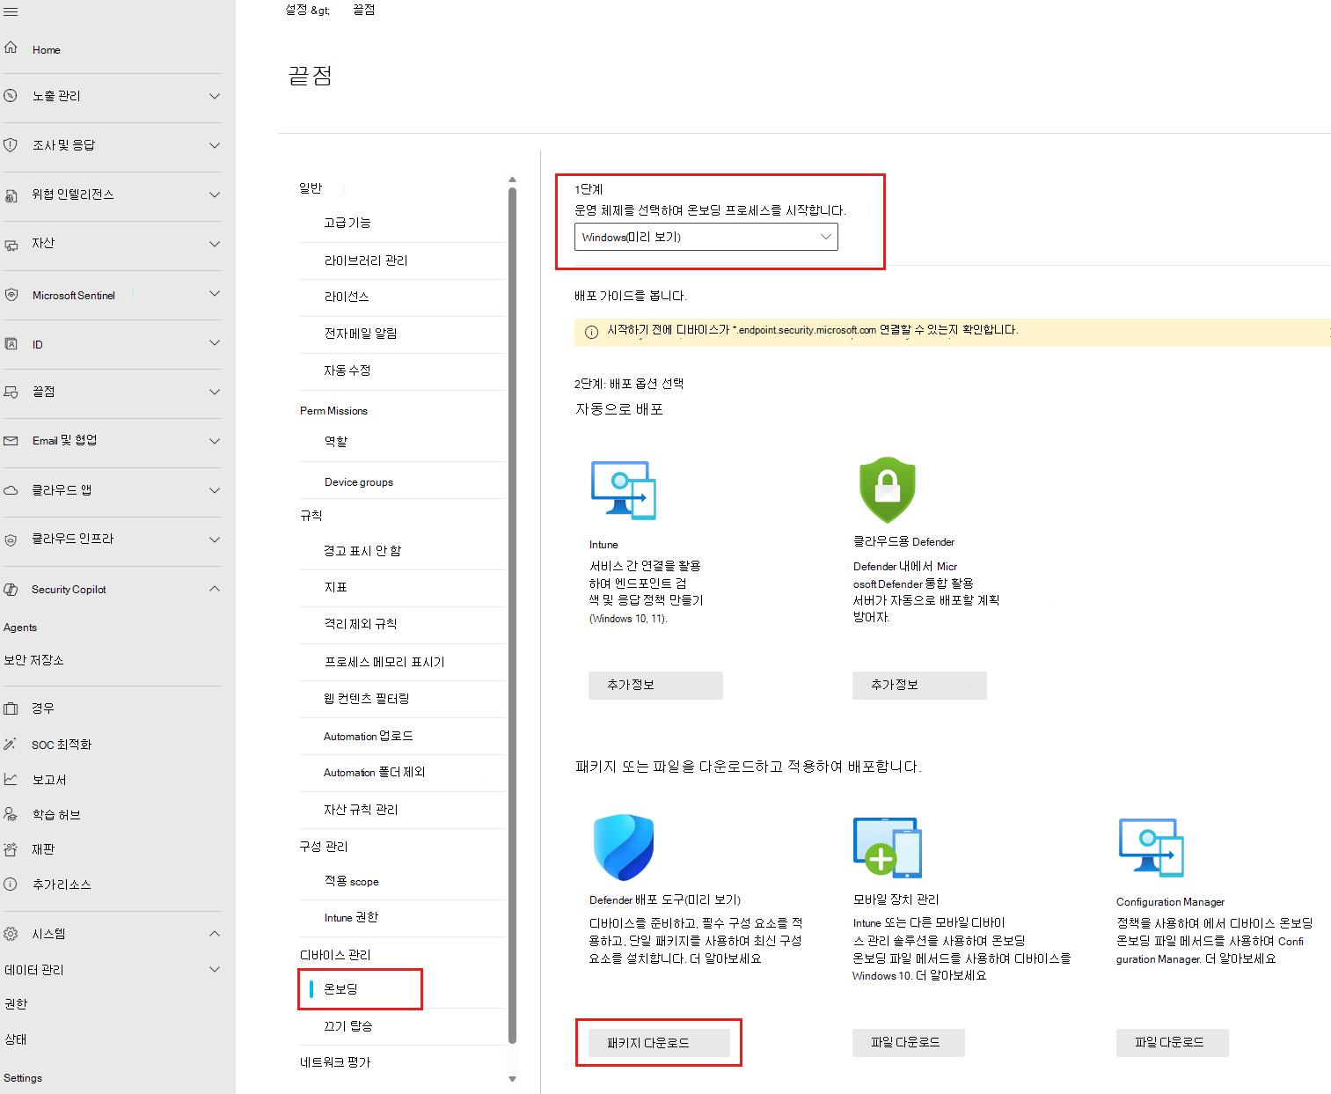Click the 학습 허브 icon
1331x1094 pixels.
11,814
